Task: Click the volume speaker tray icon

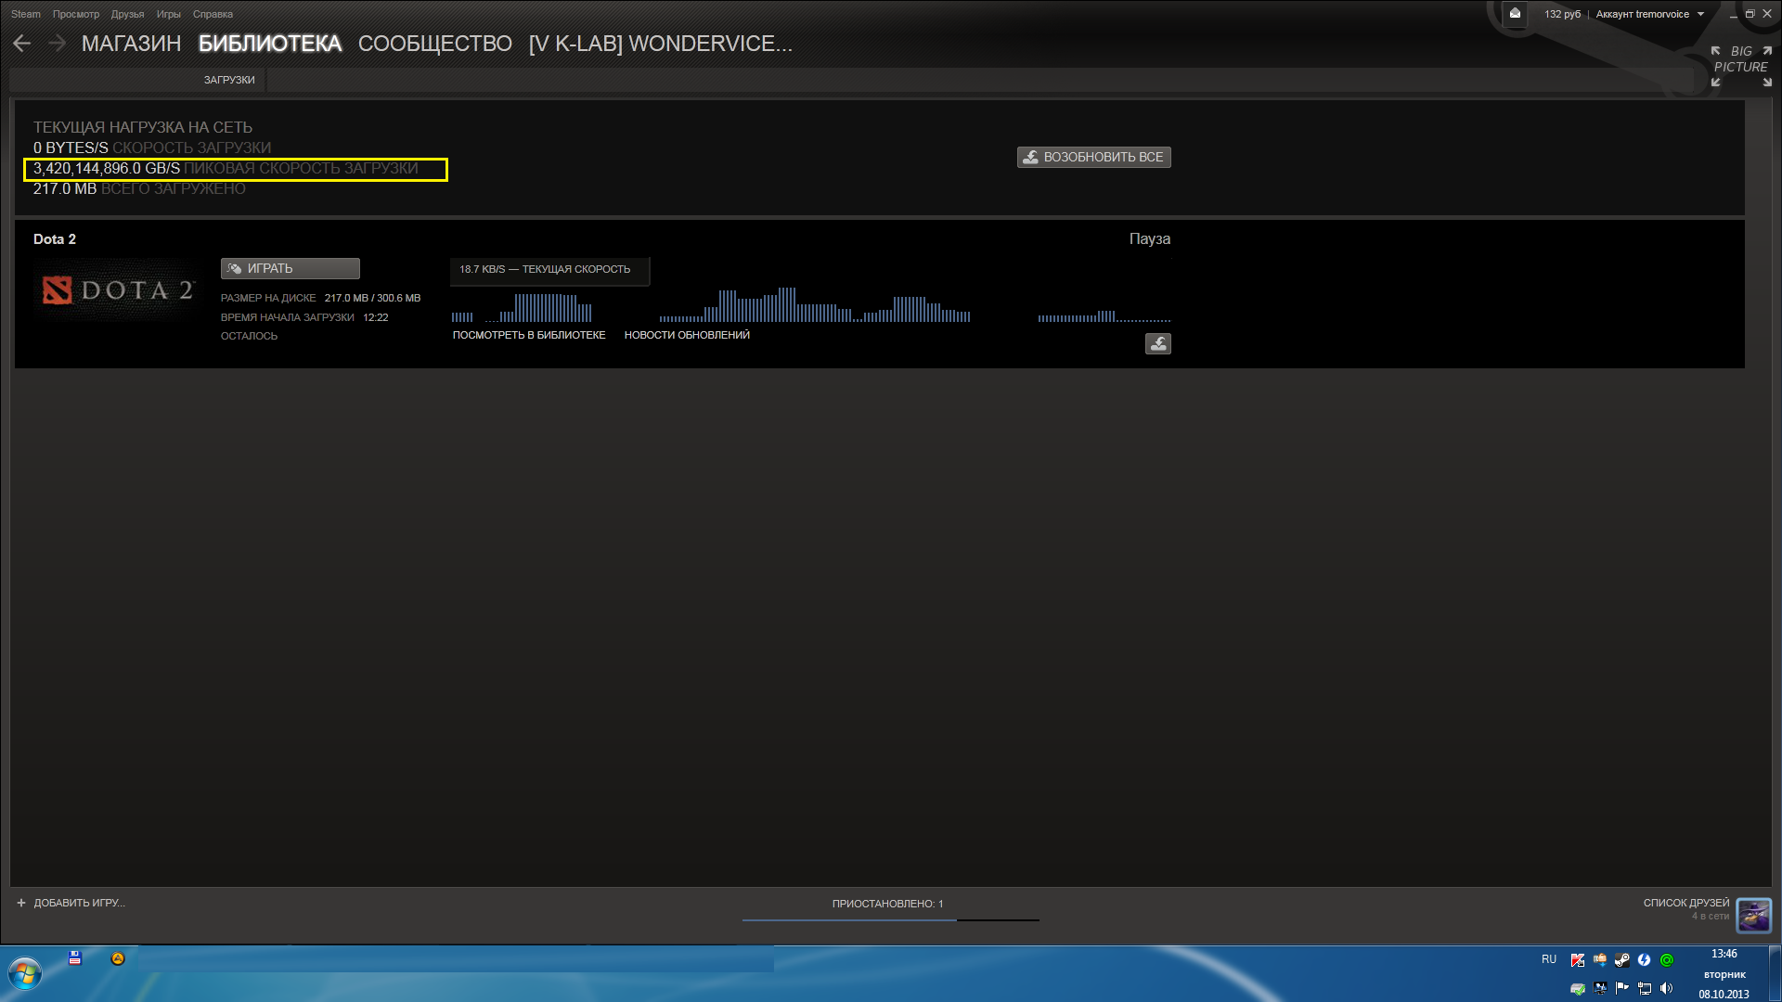Action: point(1667,988)
